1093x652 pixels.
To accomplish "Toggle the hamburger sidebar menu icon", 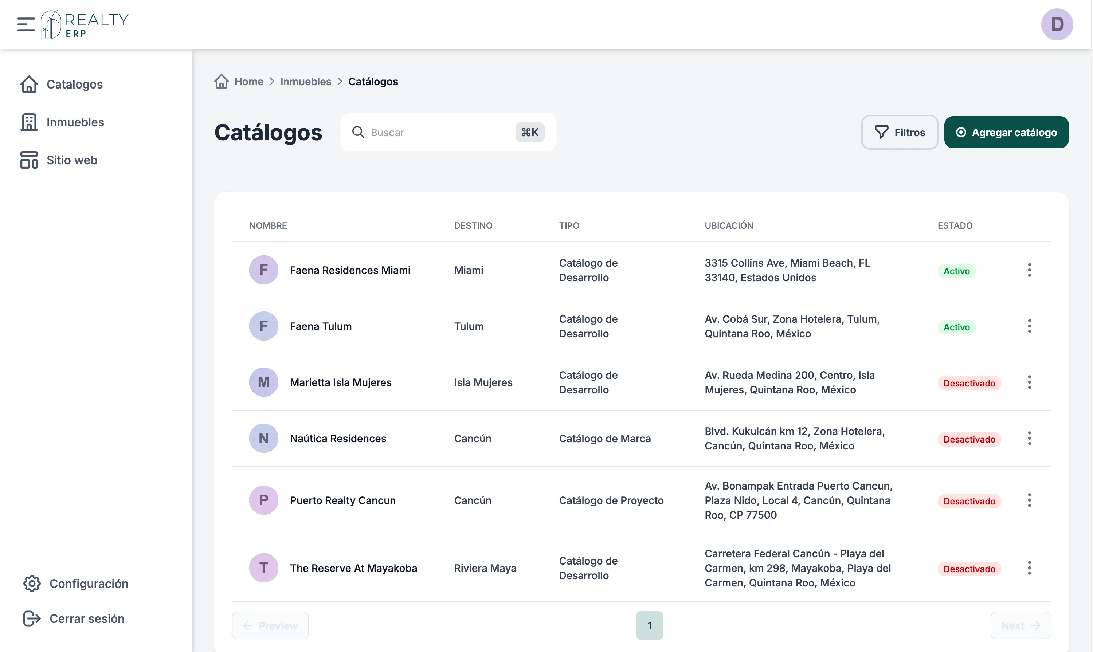I will pyautogui.click(x=26, y=24).
